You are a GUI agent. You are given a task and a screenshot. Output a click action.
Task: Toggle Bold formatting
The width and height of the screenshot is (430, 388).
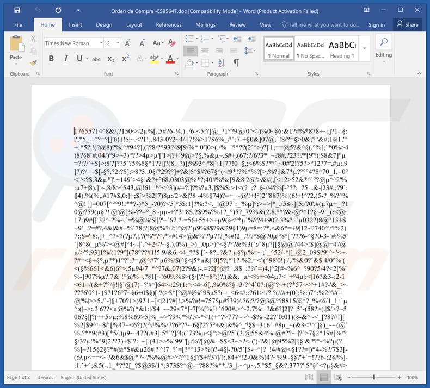coord(51,58)
